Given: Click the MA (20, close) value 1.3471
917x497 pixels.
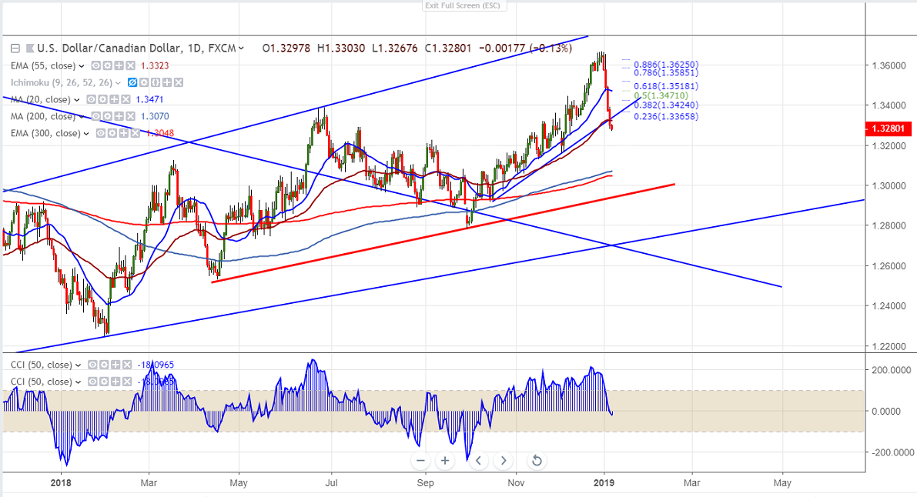Looking at the screenshot, I should [149, 100].
